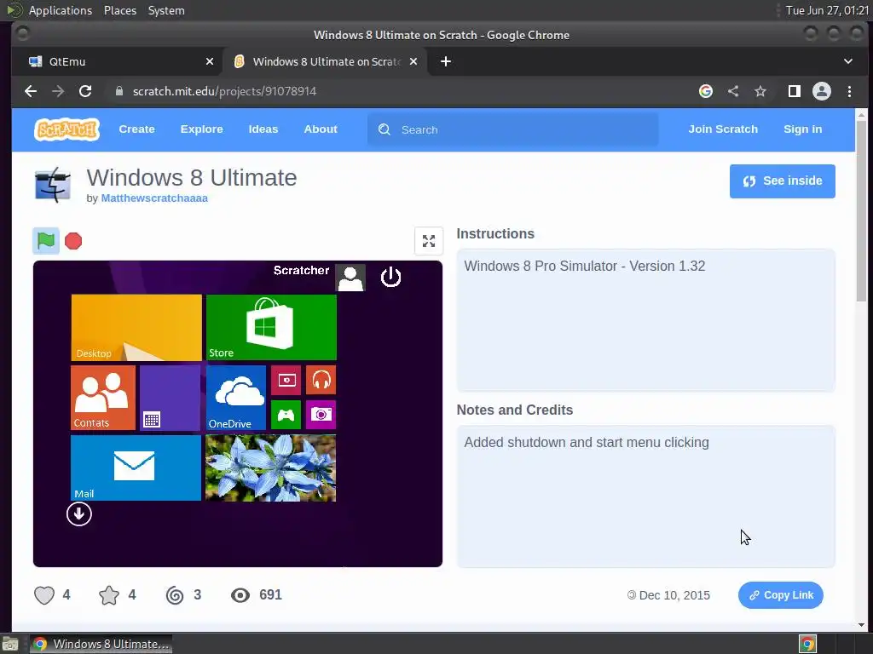The image size is (873, 654).
Task: Click the Chrome icon in the bottom tray
Action: 807,644
